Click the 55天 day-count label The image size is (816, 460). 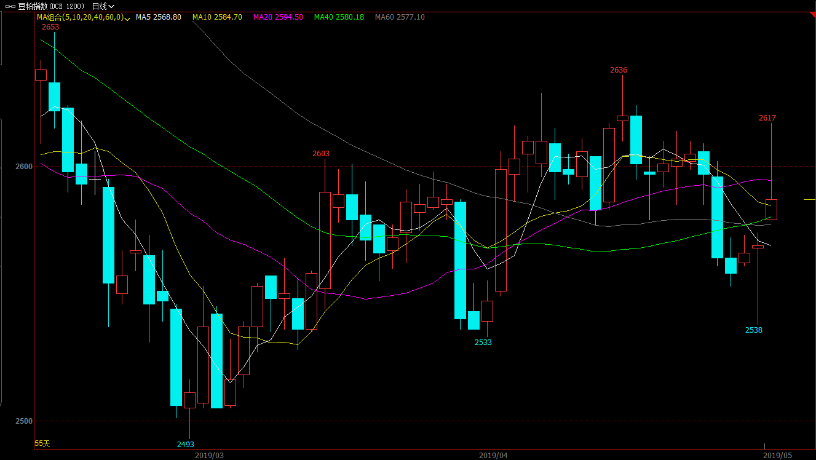(x=42, y=443)
